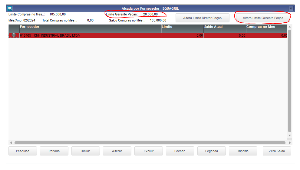
Task: Click the Total Compras no Mês value 0,00
Action: click(90, 20)
